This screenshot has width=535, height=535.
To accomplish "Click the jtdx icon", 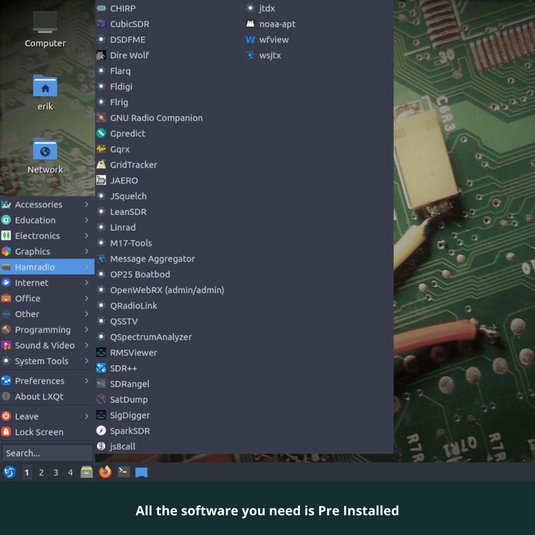I will tap(250, 8).
